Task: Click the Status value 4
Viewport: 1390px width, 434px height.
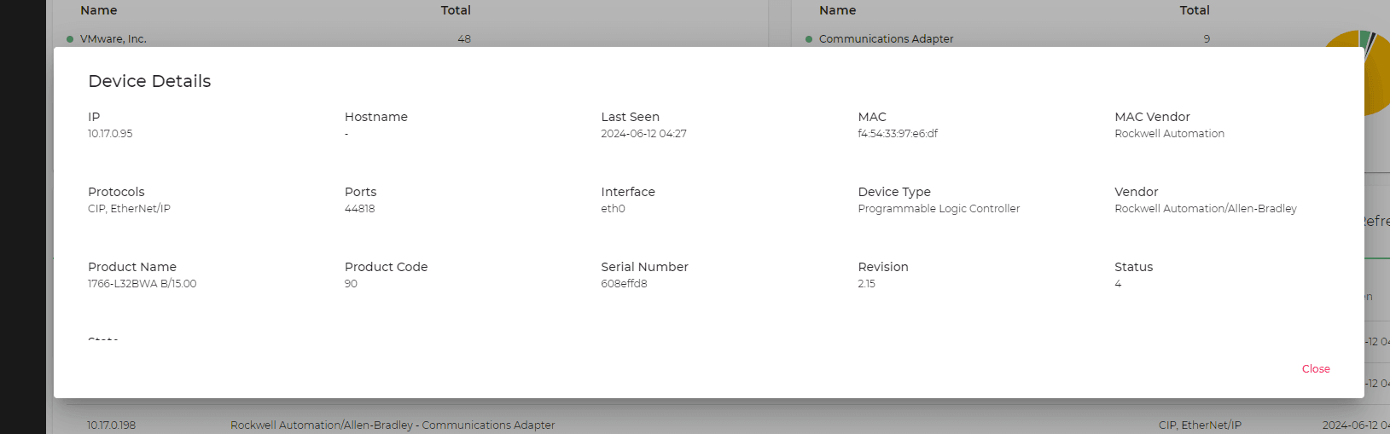Action: tap(1118, 284)
